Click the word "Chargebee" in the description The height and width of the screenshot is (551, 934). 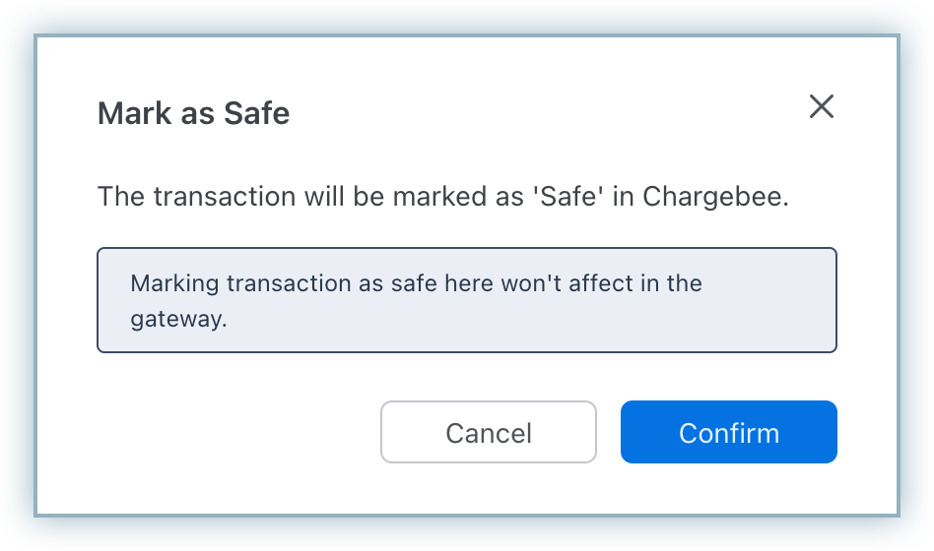(x=714, y=196)
